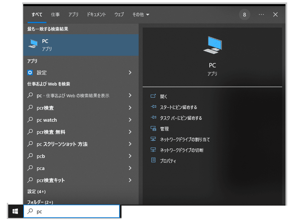Image resolution: width=293 pixels, height=221 pixels.
Task: Switch to the アプリ tab
Action: 73,14
